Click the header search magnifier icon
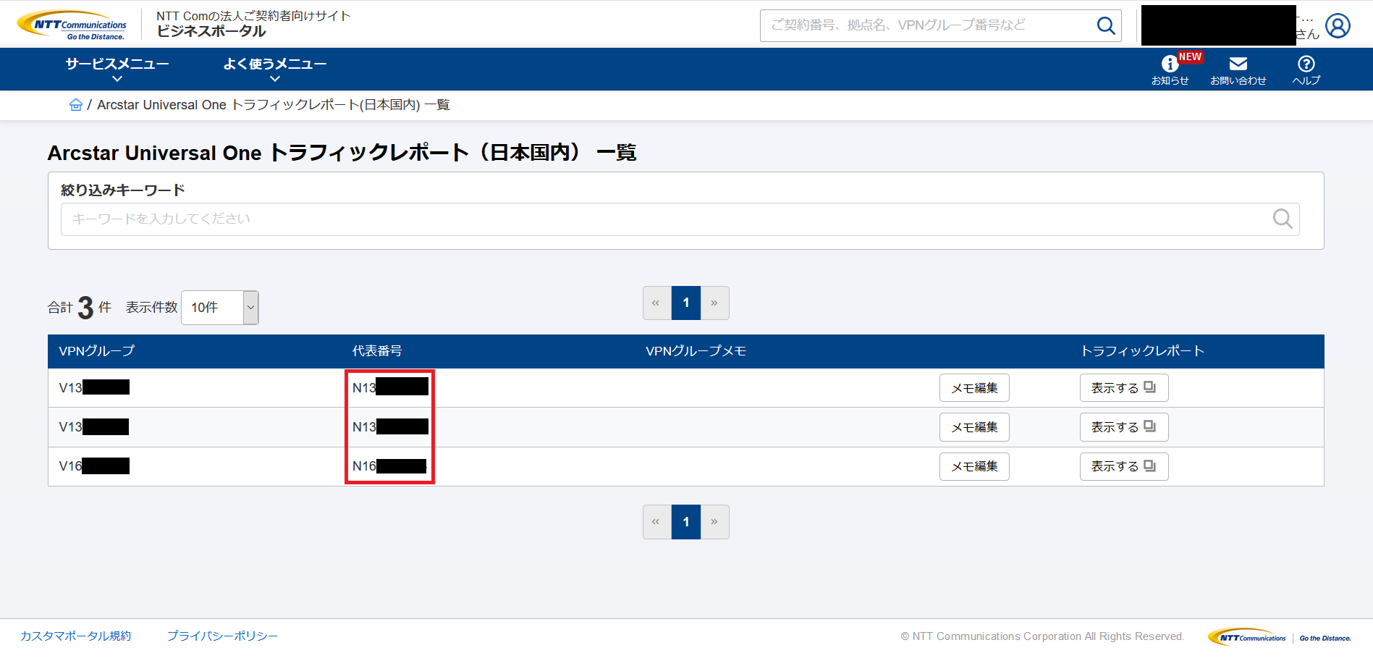1373x661 pixels. [x=1106, y=25]
